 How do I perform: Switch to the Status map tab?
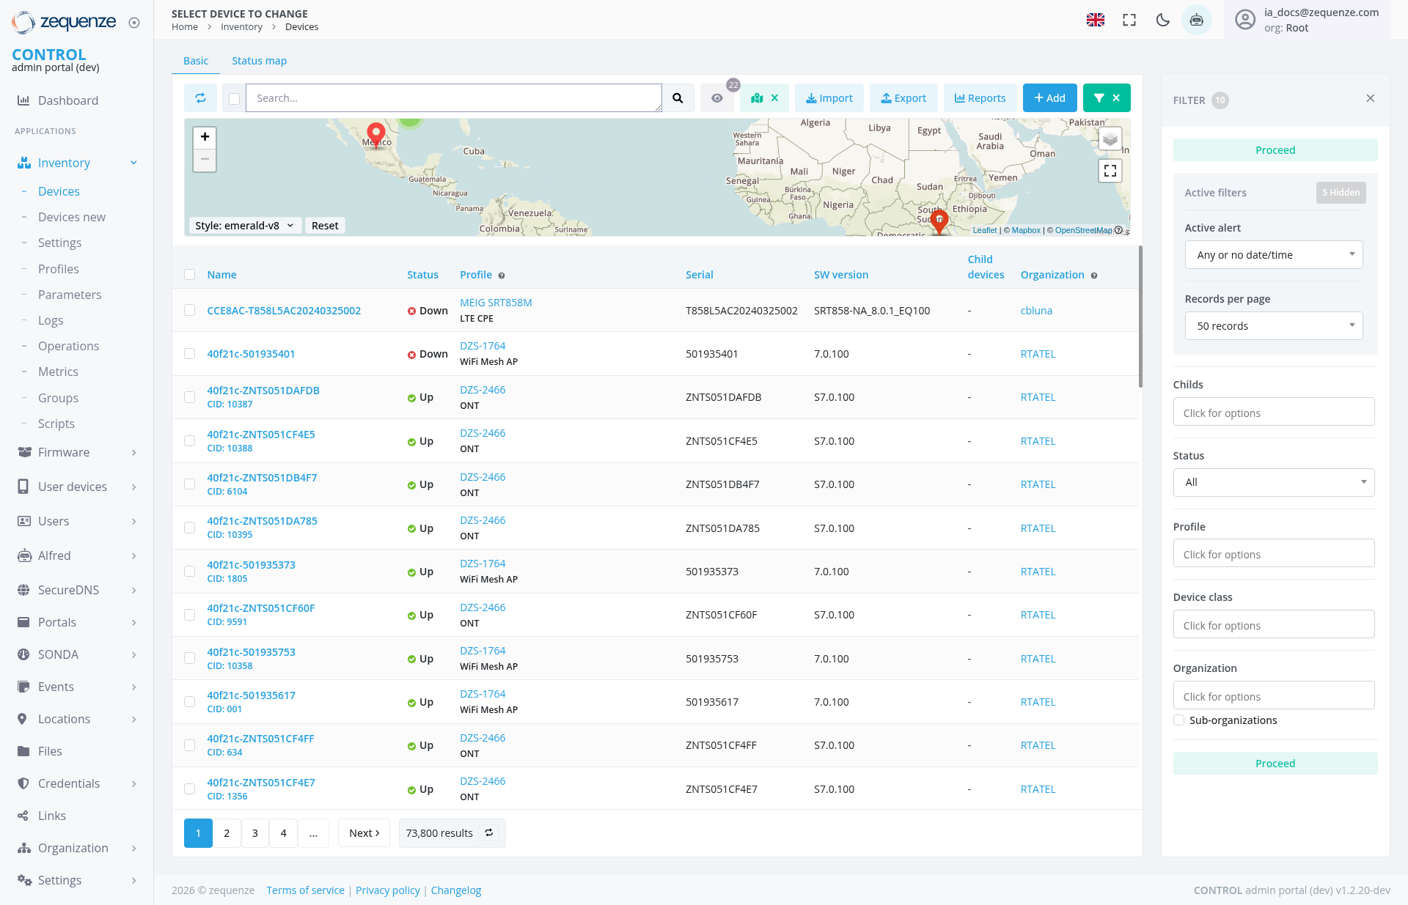(259, 61)
